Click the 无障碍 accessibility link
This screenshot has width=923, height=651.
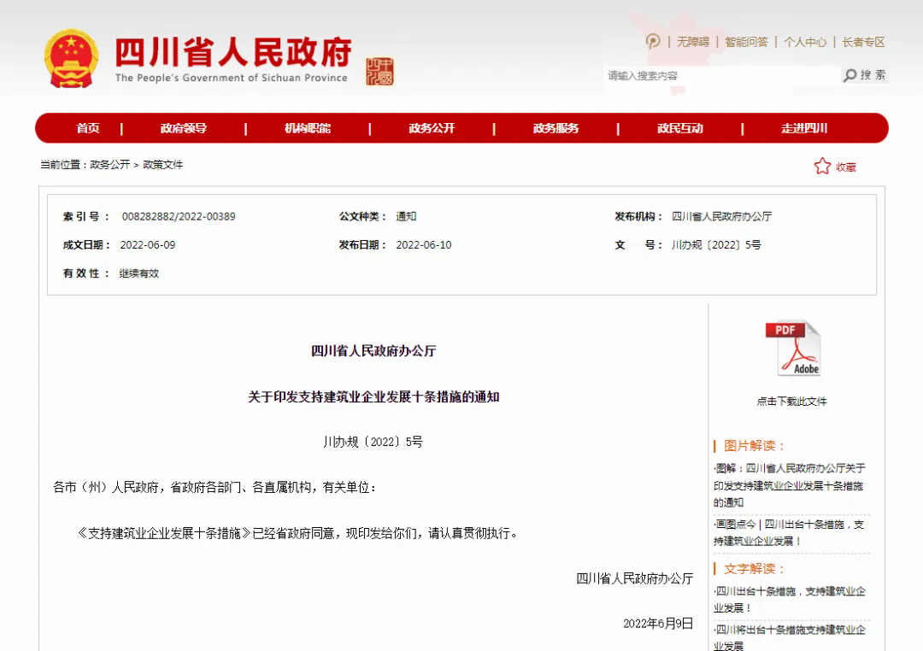coord(693,42)
